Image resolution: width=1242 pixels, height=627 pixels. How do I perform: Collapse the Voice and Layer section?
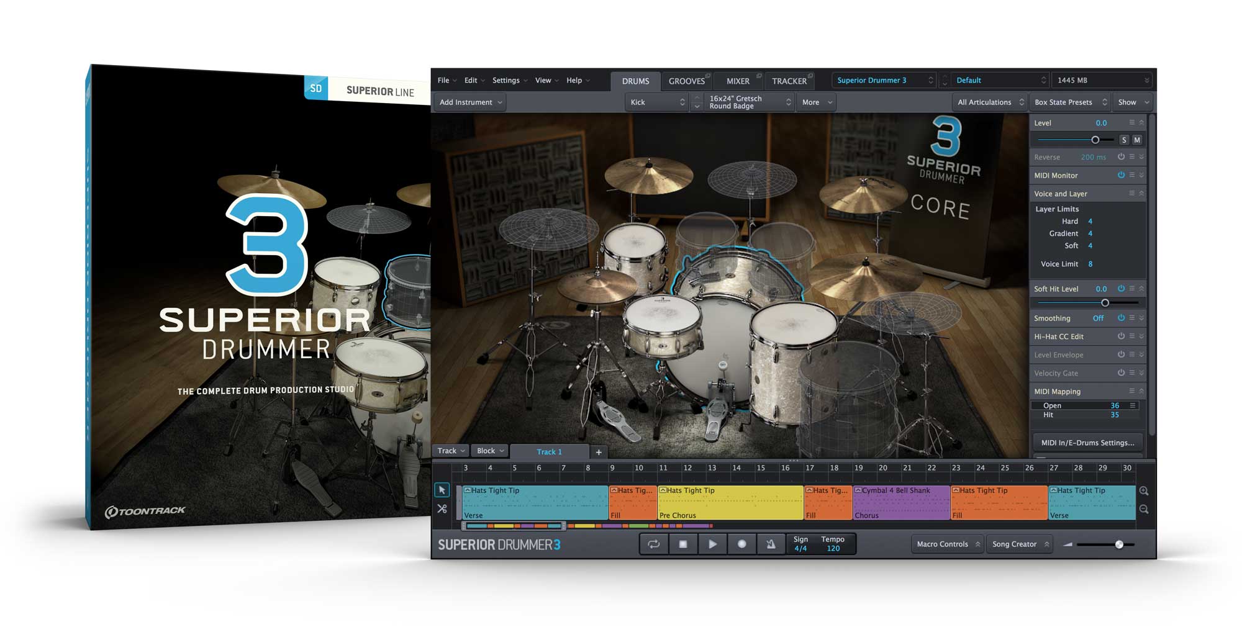click(x=1143, y=194)
